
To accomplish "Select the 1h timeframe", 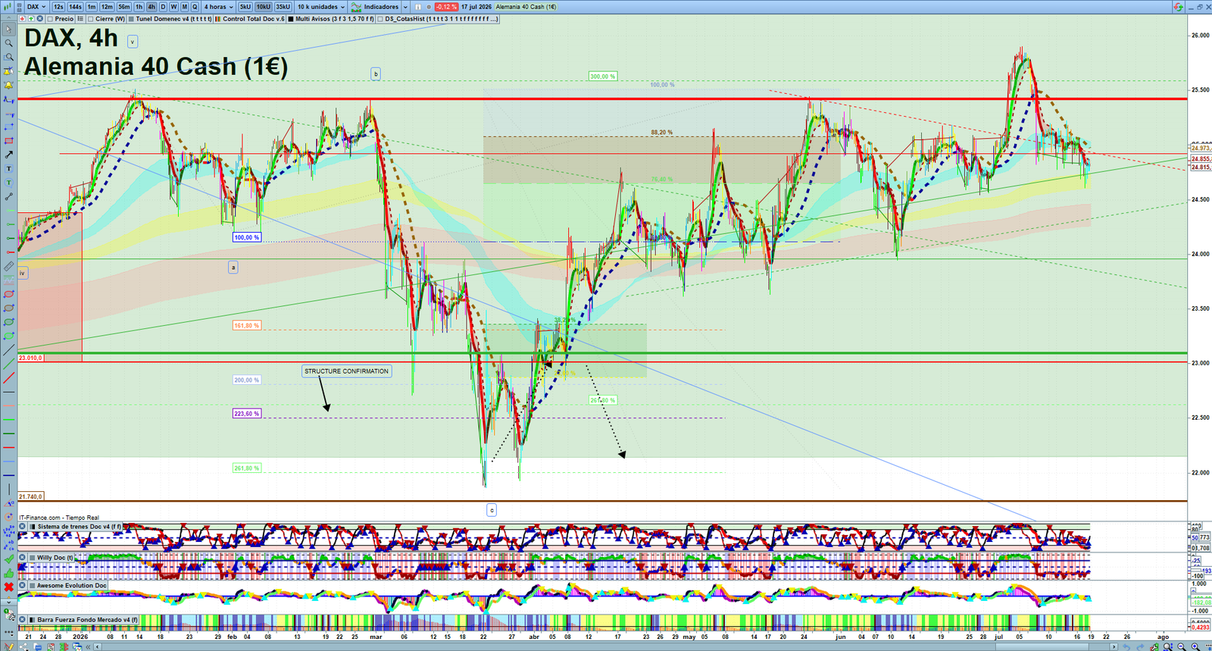I will click(139, 7).
